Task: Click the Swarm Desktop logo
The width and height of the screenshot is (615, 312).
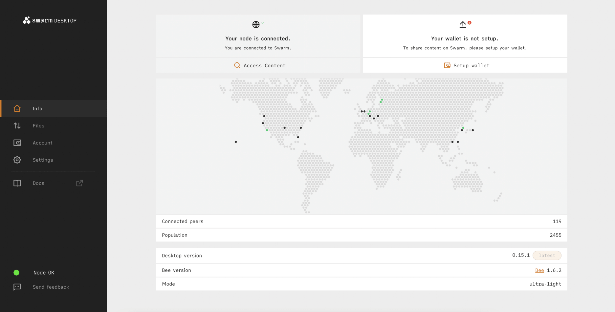Action: (50, 20)
